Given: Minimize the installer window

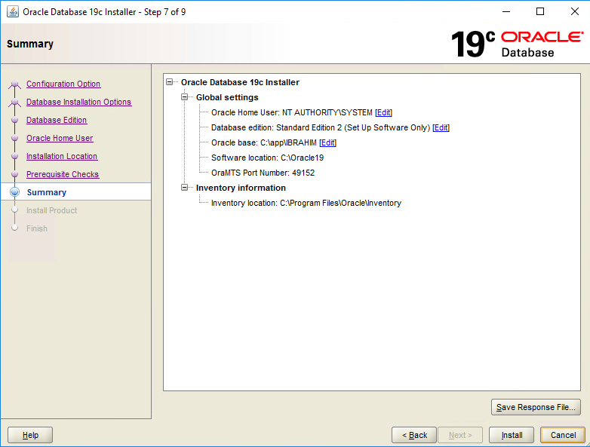Looking at the screenshot, I should click(506, 11).
